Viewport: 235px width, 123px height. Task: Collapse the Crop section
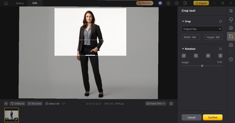point(183,21)
